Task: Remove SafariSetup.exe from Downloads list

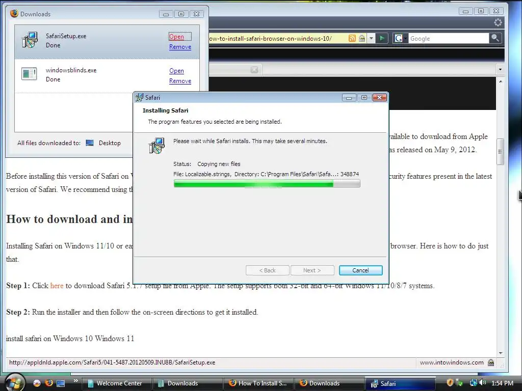Action: click(180, 47)
